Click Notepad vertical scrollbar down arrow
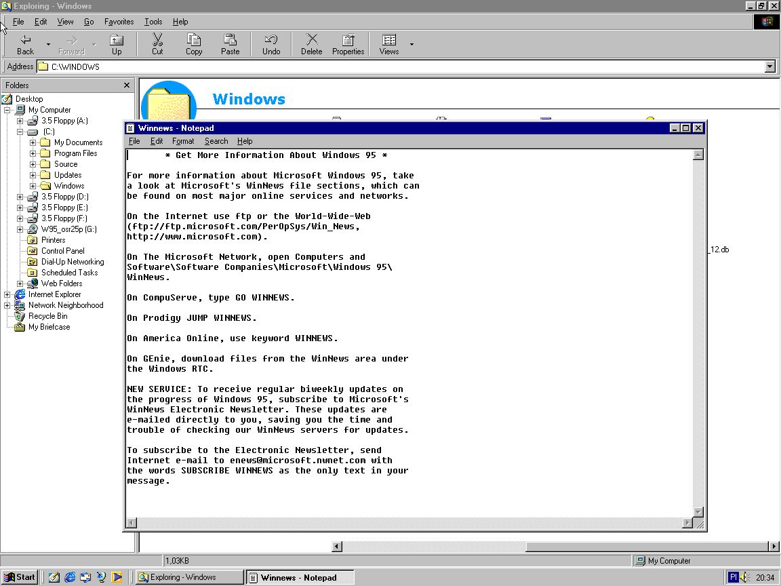This screenshot has width=781, height=586. pyautogui.click(x=698, y=512)
